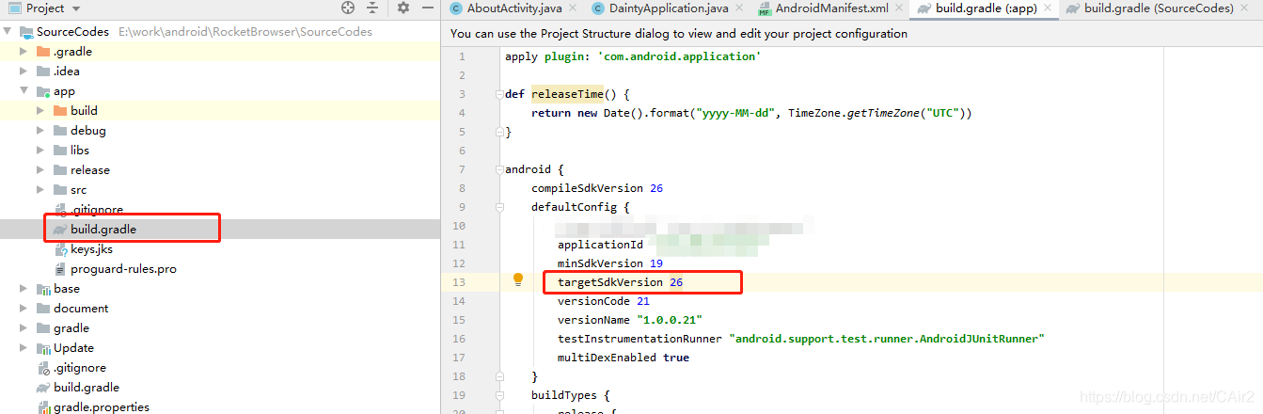The image size is (1263, 414).
Task: Click the lightbulb intention icon on line 13
Action: [517, 279]
